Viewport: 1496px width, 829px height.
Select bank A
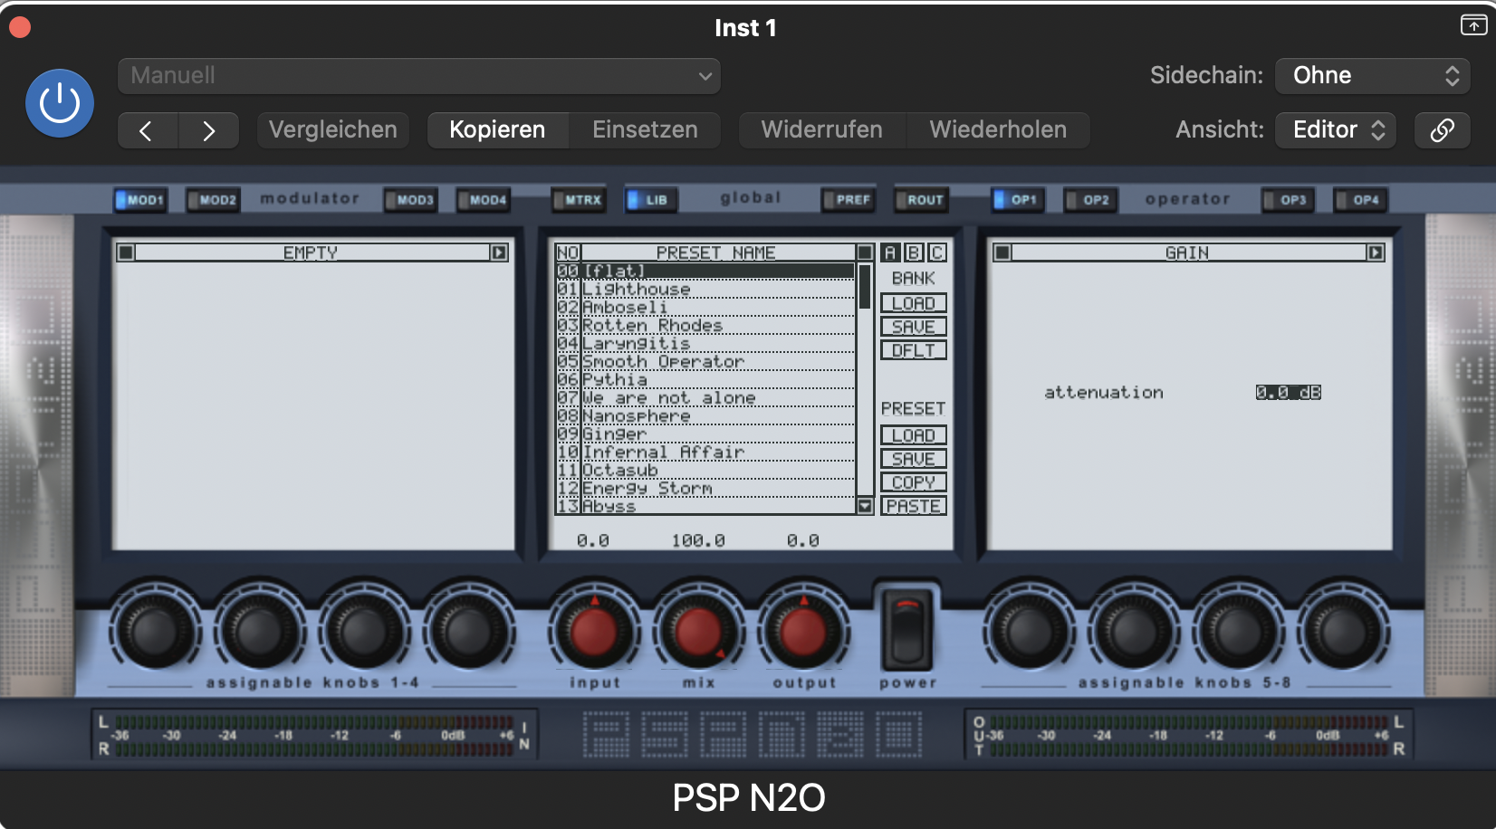pyautogui.click(x=890, y=253)
